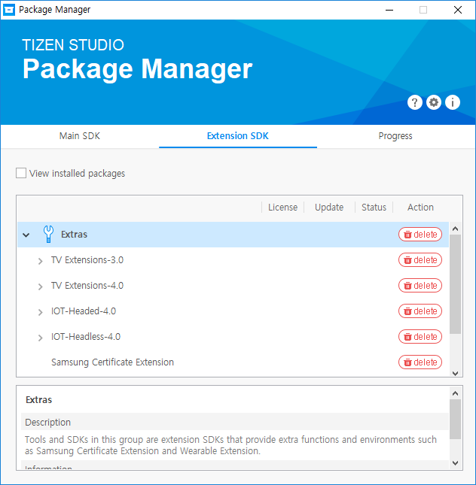Delete IOT-Headed-4.0 package
The width and height of the screenshot is (476, 485).
[x=420, y=311]
